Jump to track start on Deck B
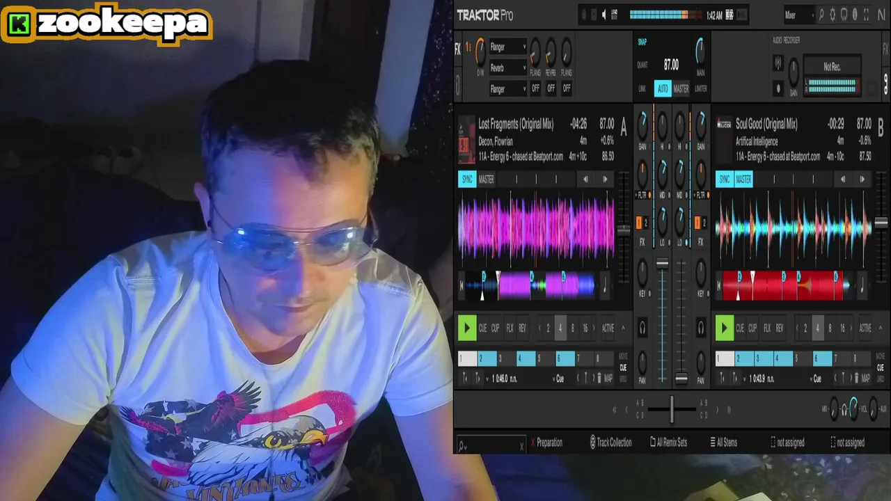Viewport: 891px width, 501px height. (x=719, y=285)
